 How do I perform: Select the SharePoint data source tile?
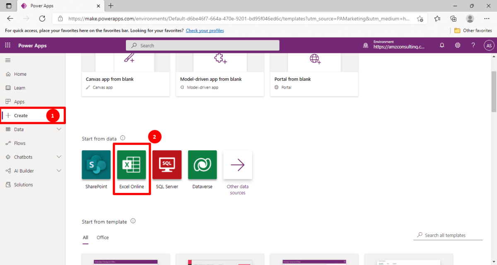click(x=96, y=164)
